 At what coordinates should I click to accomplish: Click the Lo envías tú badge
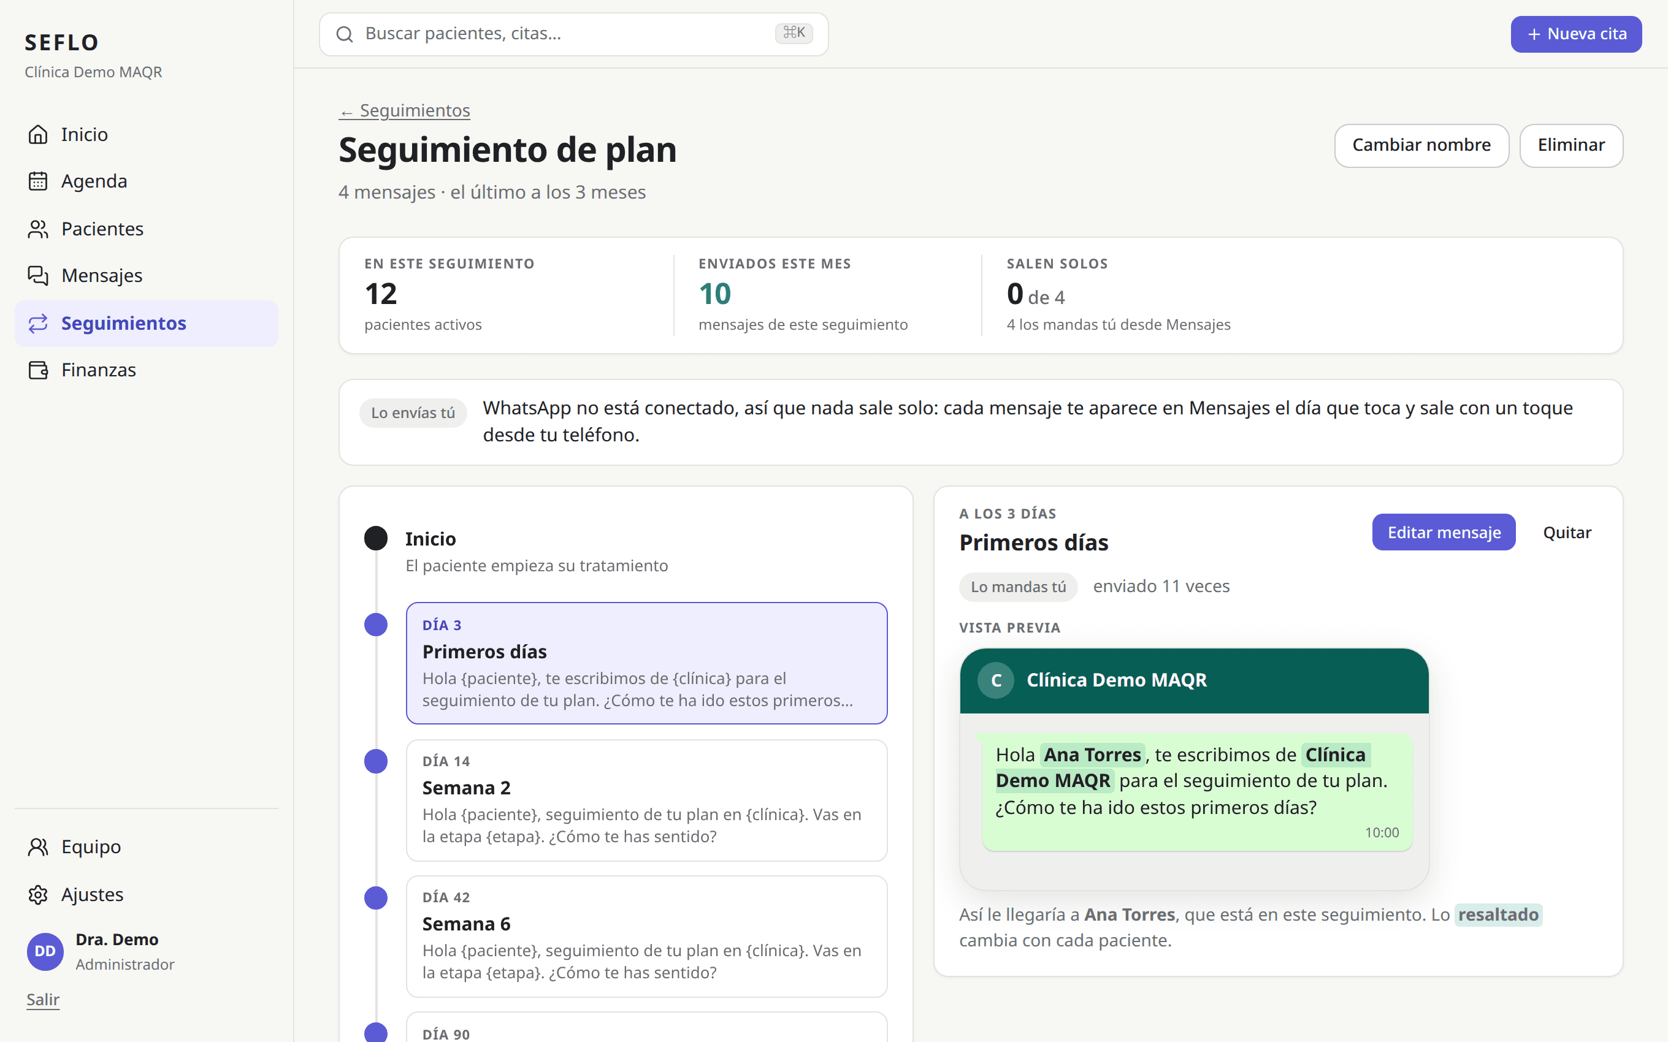click(x=413, y=413)
